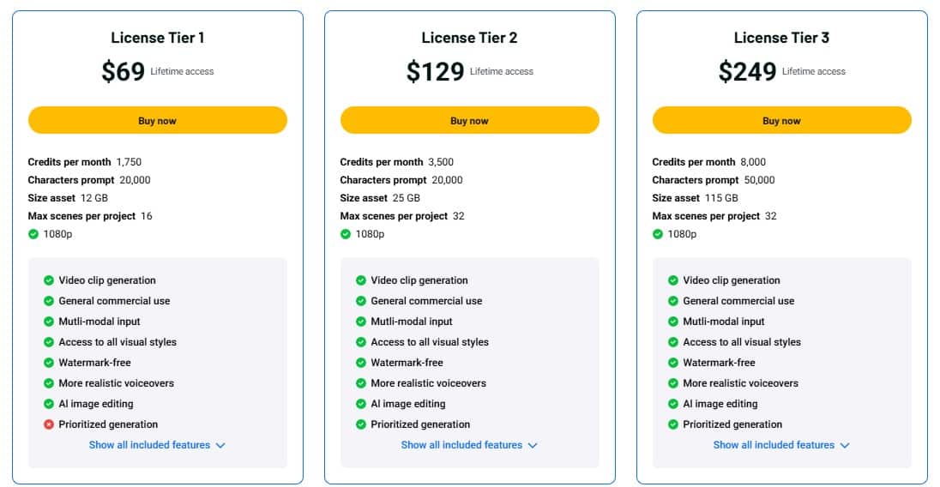The image size is (940, 487).
Task: Click Tier 3 1080p green check icon
Action: [658, 234]
